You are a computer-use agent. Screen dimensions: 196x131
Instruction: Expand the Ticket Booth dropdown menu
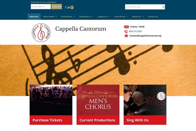[50, 17]
